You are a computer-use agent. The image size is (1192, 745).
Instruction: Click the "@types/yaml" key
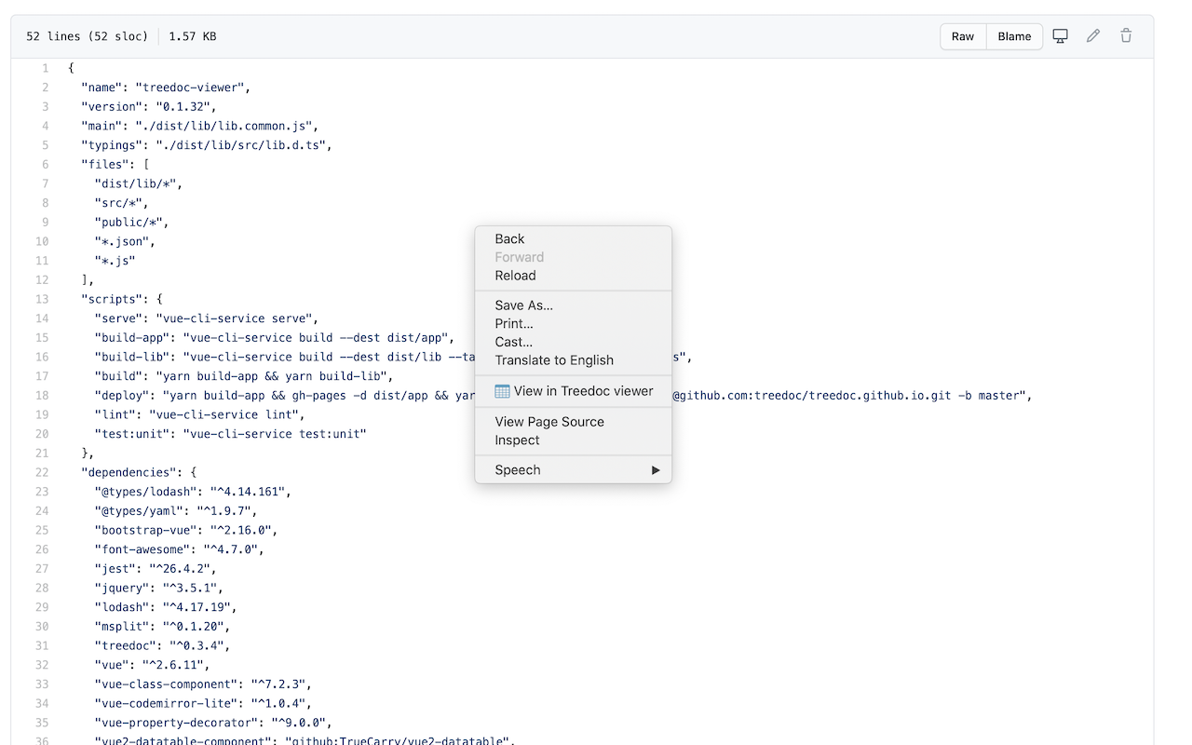click(x=139, y=510)
